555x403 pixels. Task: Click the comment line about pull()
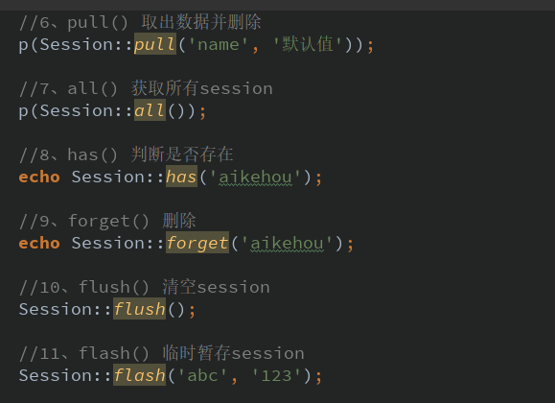pos(140,22)
